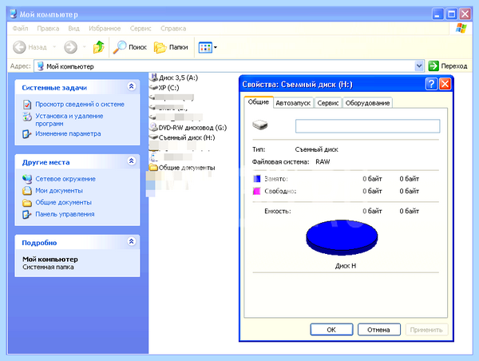Collapse the System Tasks panel

point(132,86)
